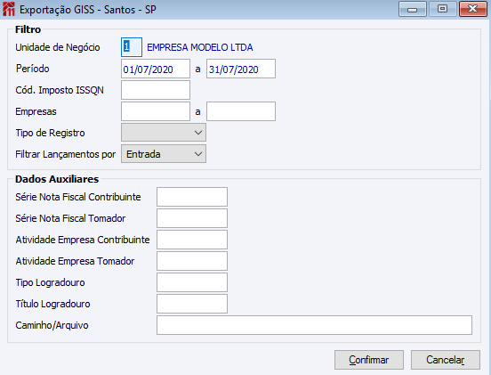Screen dimensions: 491x375
Task: Focus Série Nota Fiscal Tomador field
Action: pos(192,218)
